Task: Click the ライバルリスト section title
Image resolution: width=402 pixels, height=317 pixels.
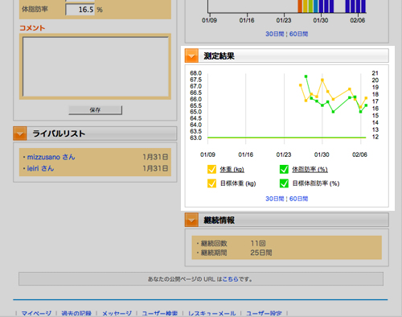Action: point(59,134)
